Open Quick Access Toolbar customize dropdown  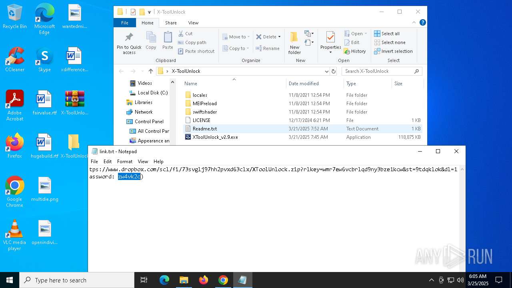tap(149, 12)
